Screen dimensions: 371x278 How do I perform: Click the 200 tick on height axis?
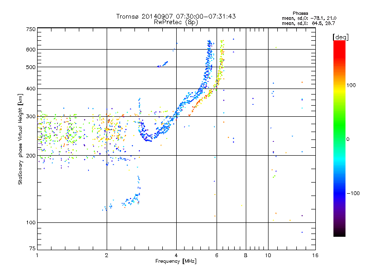[x=31, y=155]
